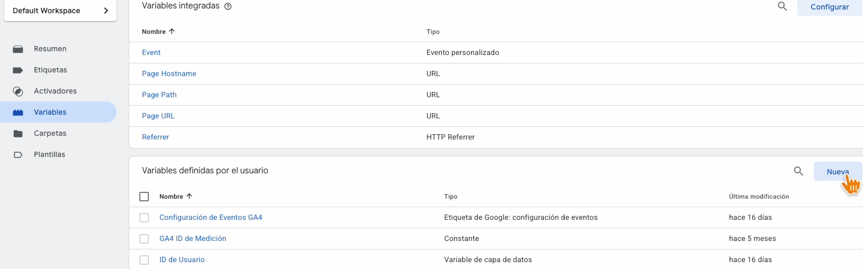
Task: Select all user-defined variables checkbox
Action: click(x=144, y=197)
